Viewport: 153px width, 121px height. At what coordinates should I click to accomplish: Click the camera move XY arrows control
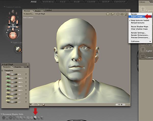click(x=13, y=27)
